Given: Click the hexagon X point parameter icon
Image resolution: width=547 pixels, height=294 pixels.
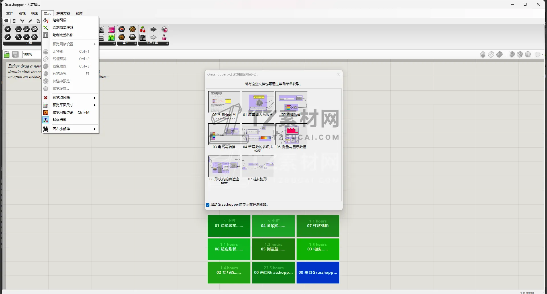Looking at the screenshot, I should tap(8, 29).
